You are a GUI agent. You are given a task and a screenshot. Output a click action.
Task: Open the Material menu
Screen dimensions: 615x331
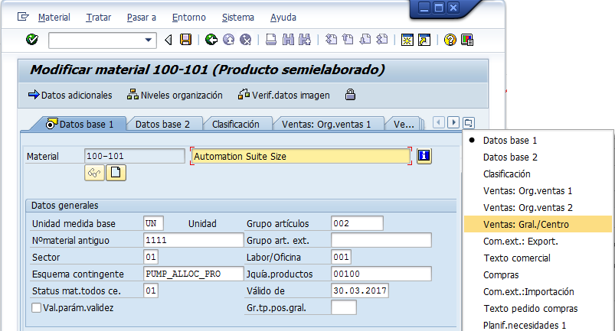(x=54, y=18)
